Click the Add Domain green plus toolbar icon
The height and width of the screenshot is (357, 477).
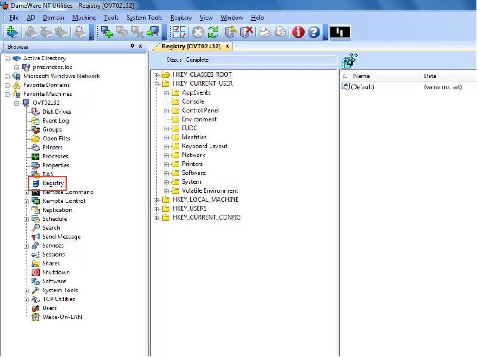(13, 32)
